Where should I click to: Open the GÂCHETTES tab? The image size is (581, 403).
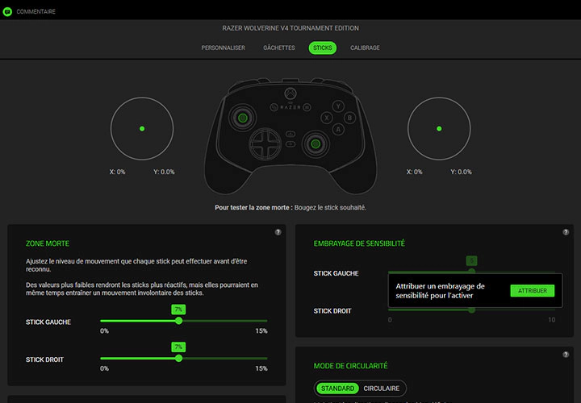[x=279, y=48]
